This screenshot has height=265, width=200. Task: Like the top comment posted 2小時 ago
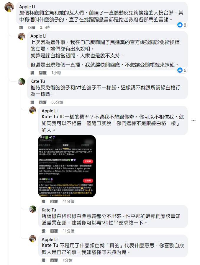(21, 28)
